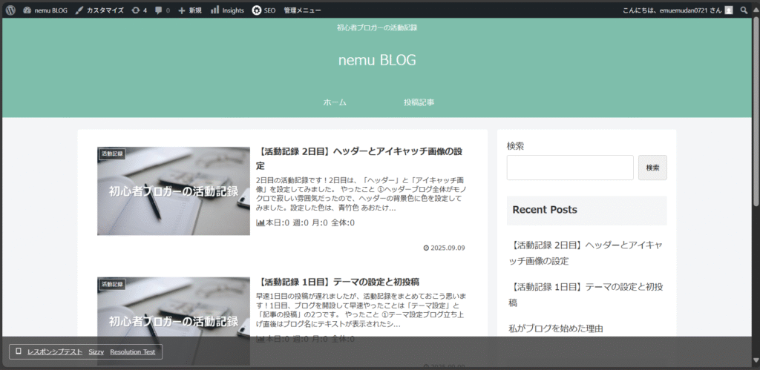Click the Resolution Test link
Viewport: 760px width, 370px height.
[x=133, y=352]
